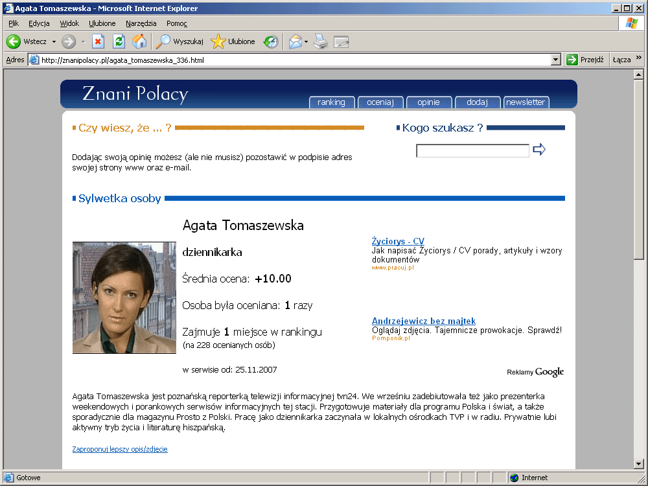This screenshot has height=486, width=648.
Task: Open the Edycja menu
Action: (39, 23)
